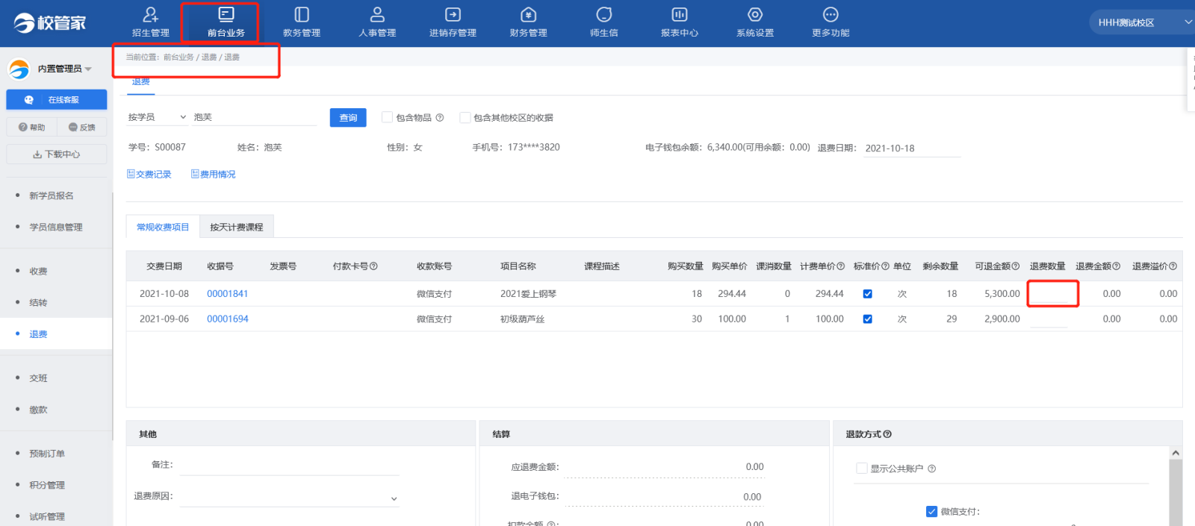Open 收费 sidebar item
The image size is (1195, 526).
point(38,271)
